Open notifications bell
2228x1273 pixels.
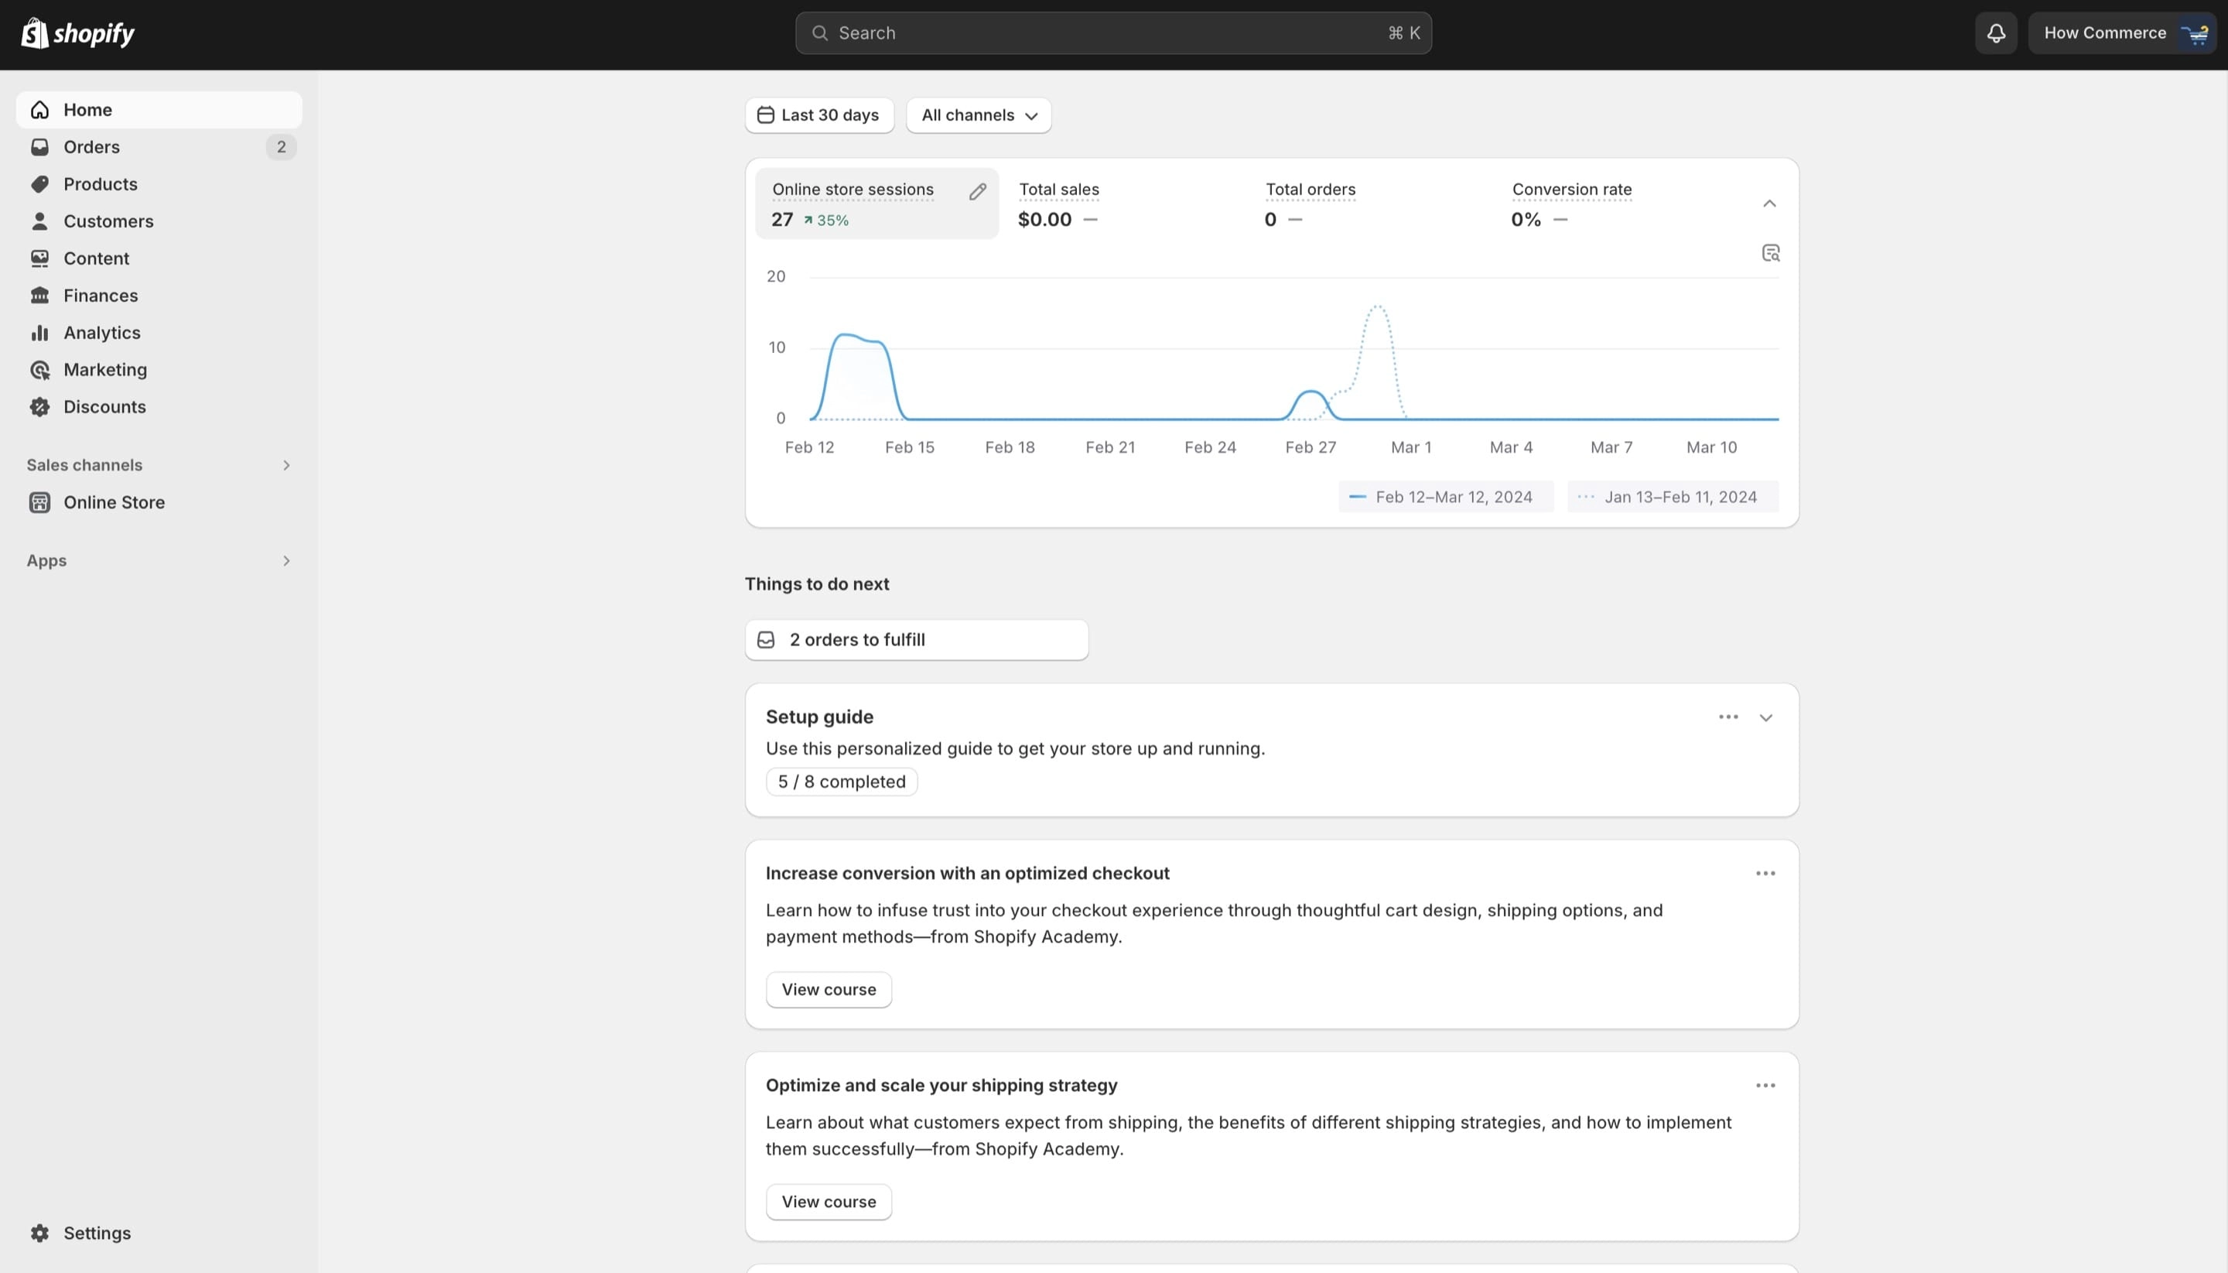1995,33
